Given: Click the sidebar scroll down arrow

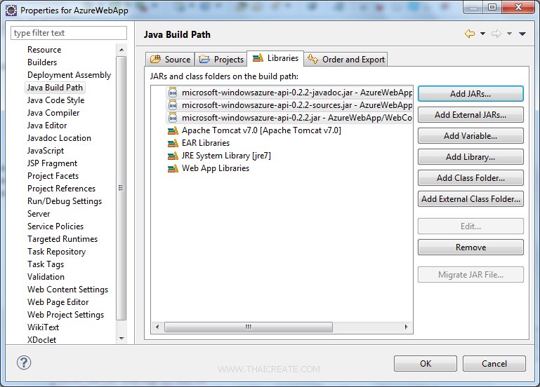Looking at the screenshot, I should pyautogui.click(x=121, y=338).
